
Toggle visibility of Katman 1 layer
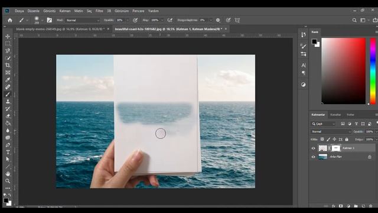(314, 149)
